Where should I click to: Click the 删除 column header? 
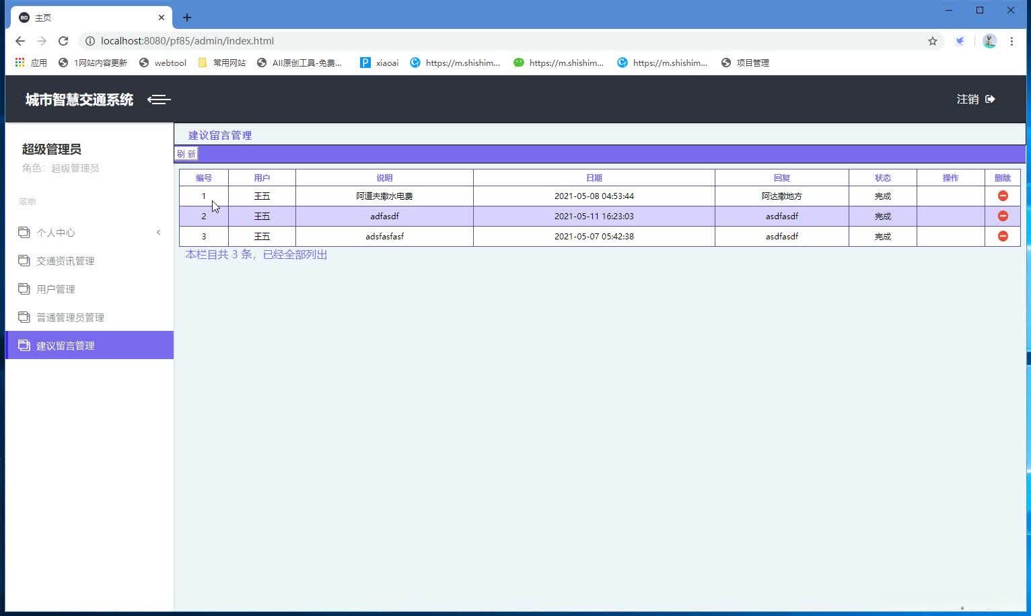click(x=1003, y=178)
